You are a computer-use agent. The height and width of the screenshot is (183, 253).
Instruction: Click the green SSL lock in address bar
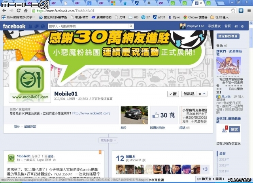coord(34,11)
